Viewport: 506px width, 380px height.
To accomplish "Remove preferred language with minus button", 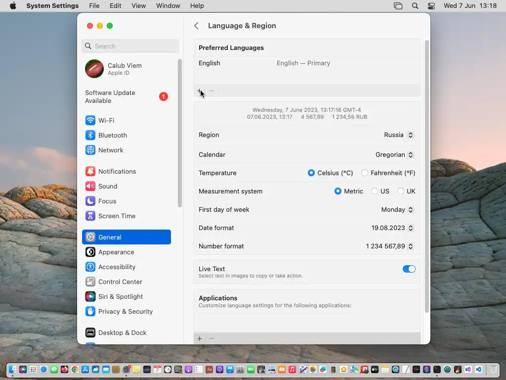I will tap(211, 91).
